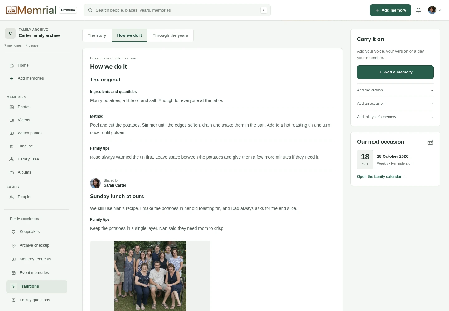Click the Event memories icon
This screenshot has width=449, height=311.
point(13,273)
